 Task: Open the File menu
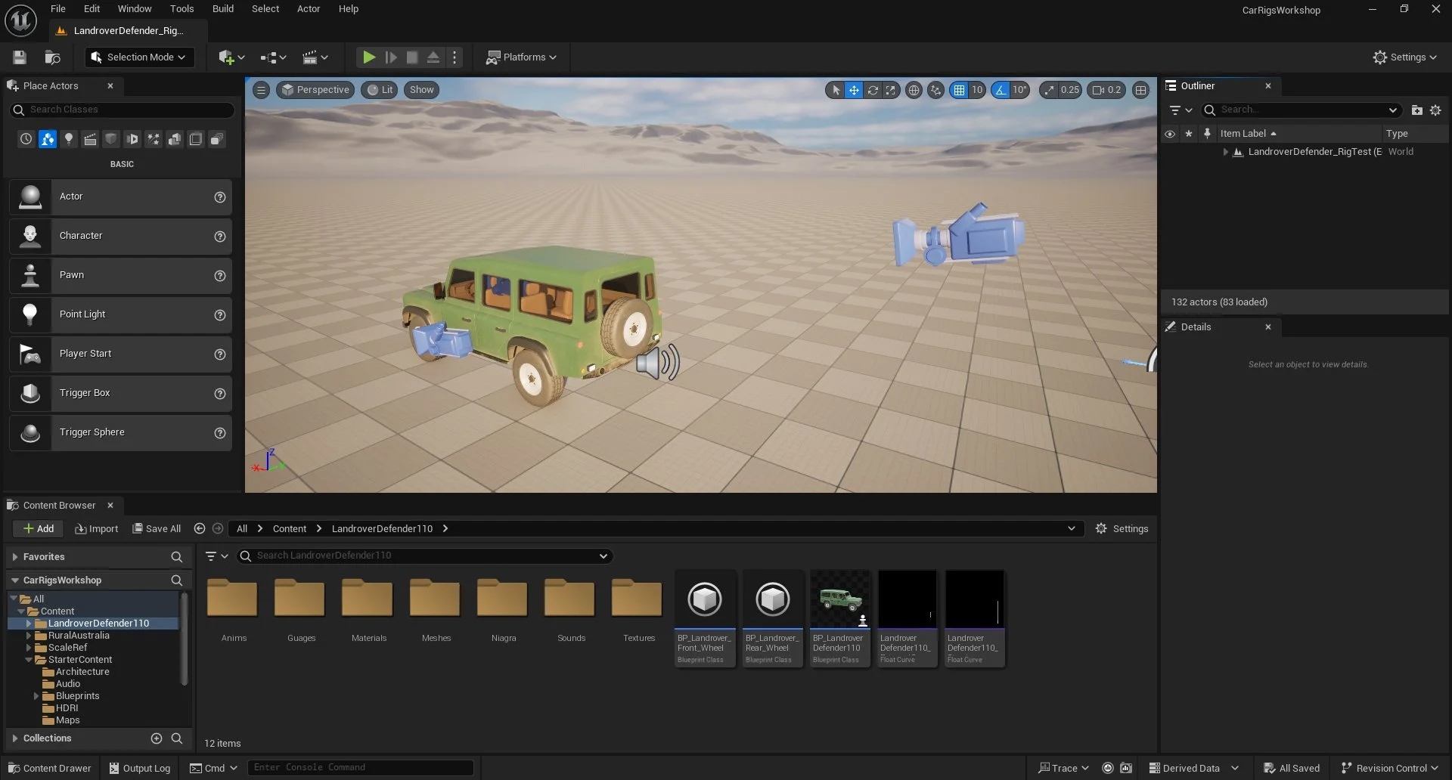point(58,9)
